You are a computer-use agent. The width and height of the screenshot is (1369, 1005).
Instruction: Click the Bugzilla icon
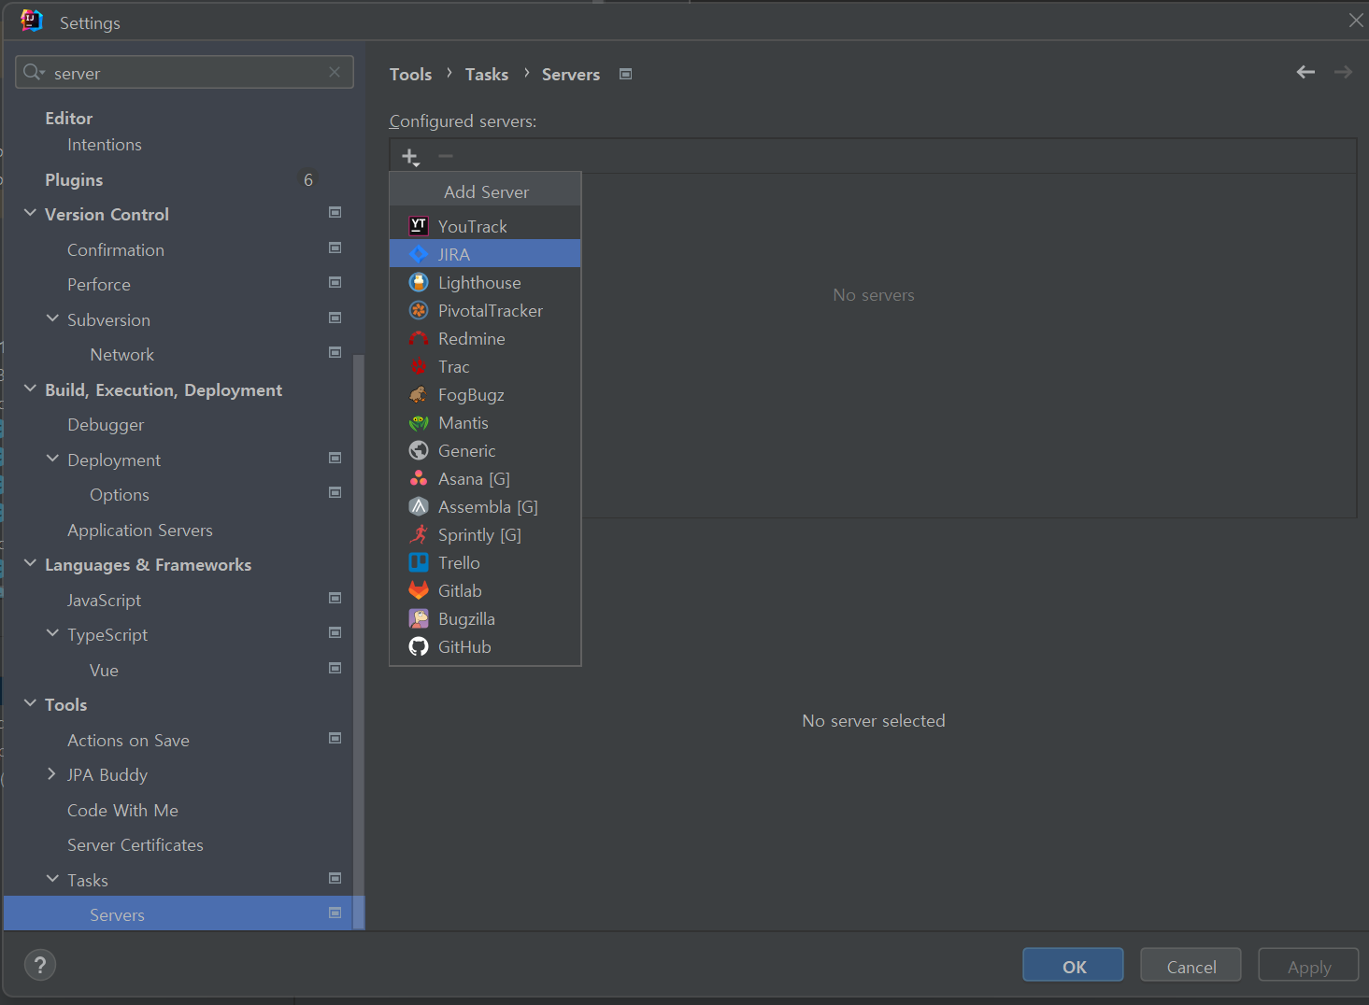point(419,618)
